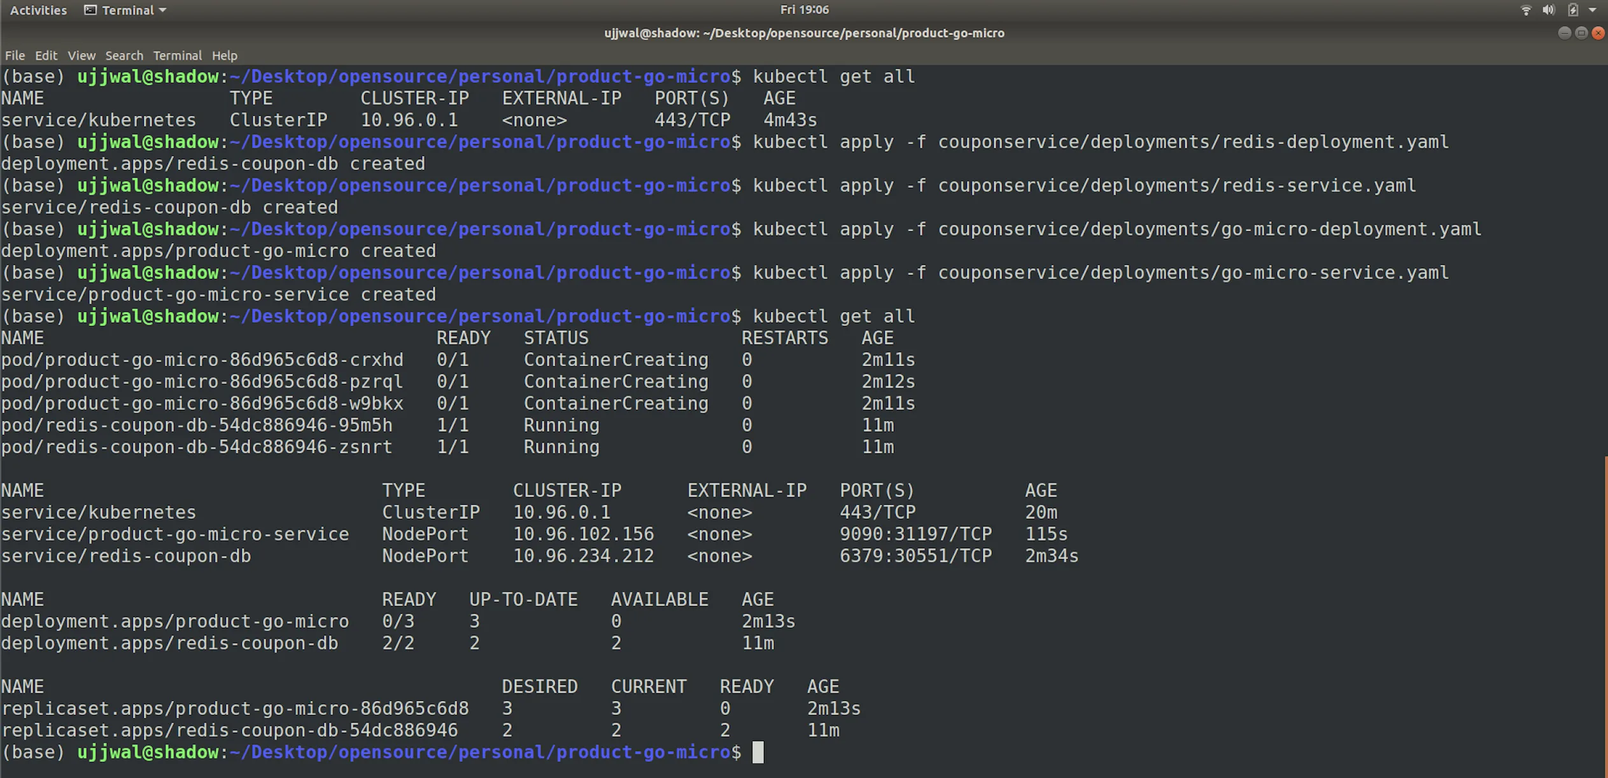This screenshot has width=1608, height=778.
Task: Open the Search menu
Action: point(124,55)
